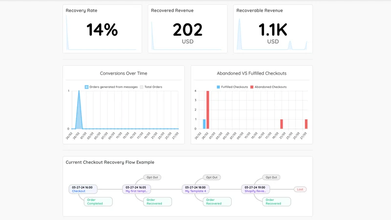Click Opt Out above My Template 4
This screenshot has height=220, width=391.
coord(212,177)
